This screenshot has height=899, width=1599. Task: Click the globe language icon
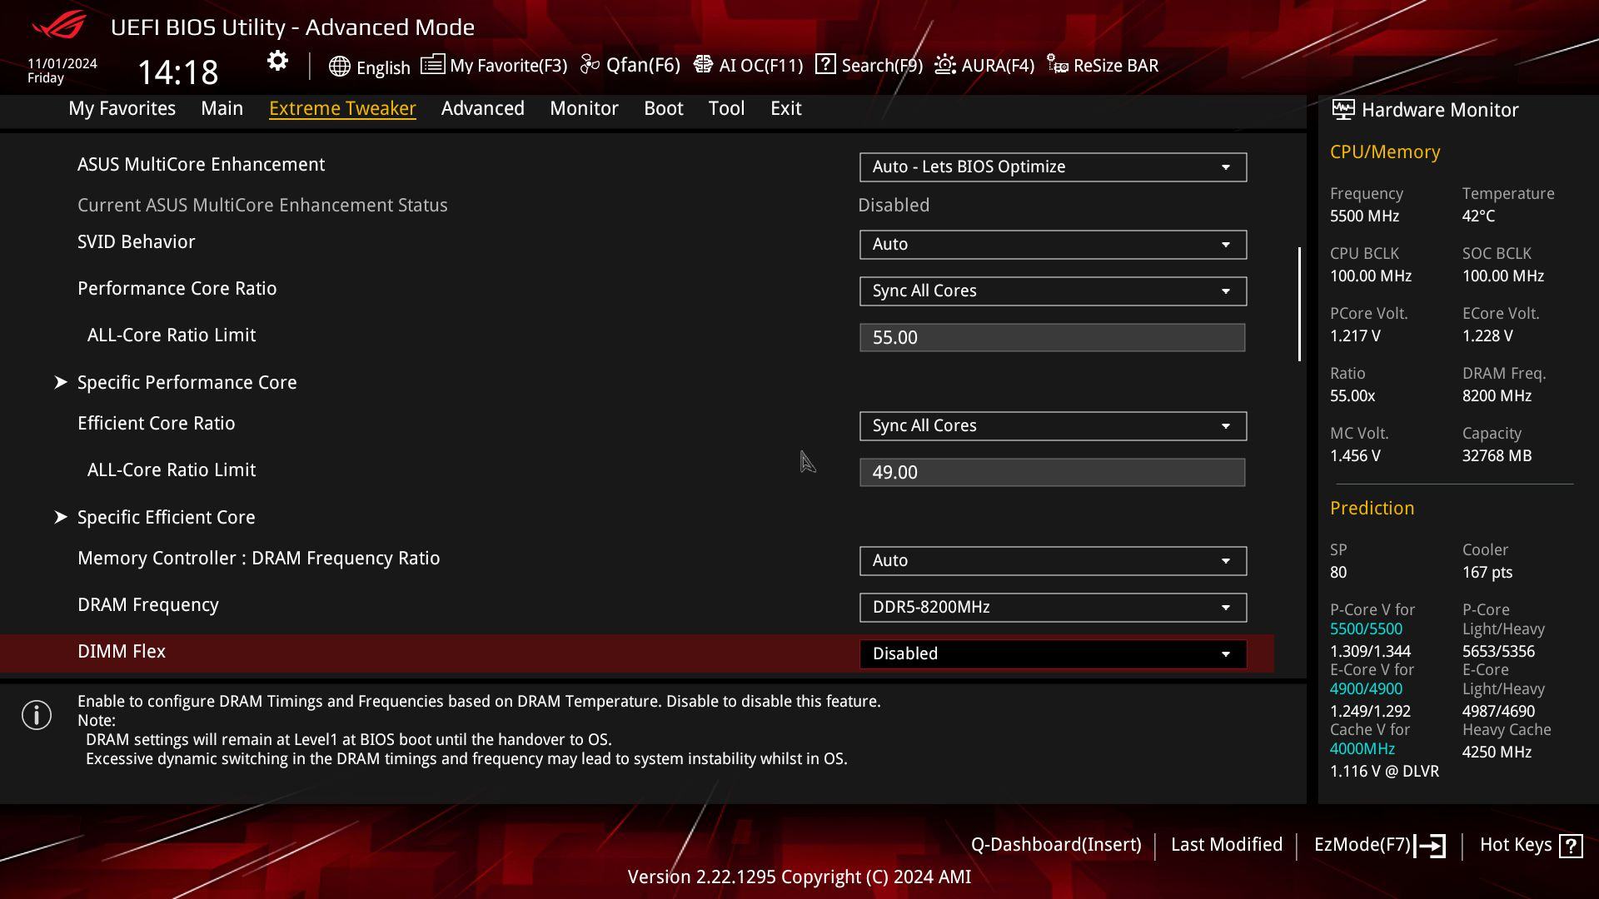pyautogui.click(x=339, y=67)
